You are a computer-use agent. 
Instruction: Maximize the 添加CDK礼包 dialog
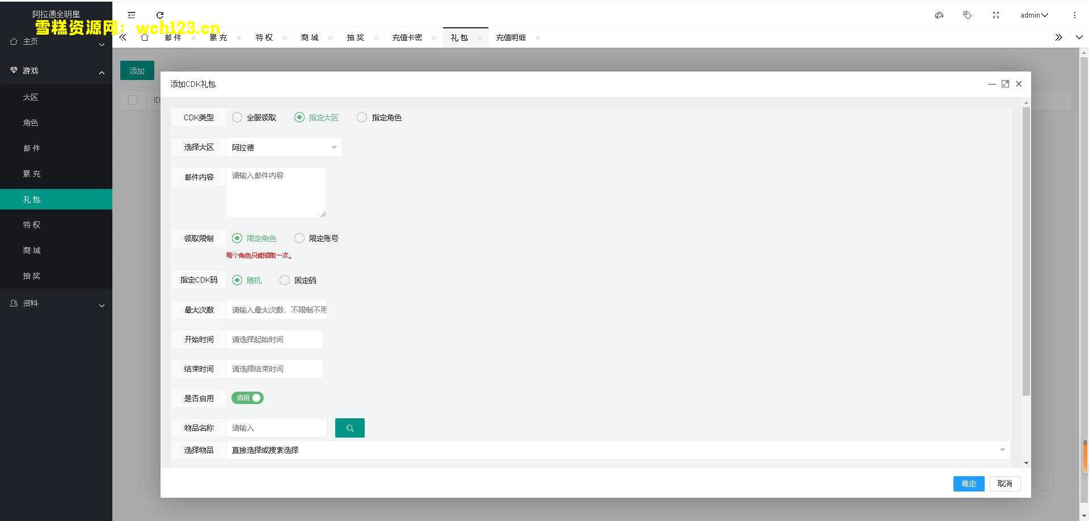[1005, 83]
